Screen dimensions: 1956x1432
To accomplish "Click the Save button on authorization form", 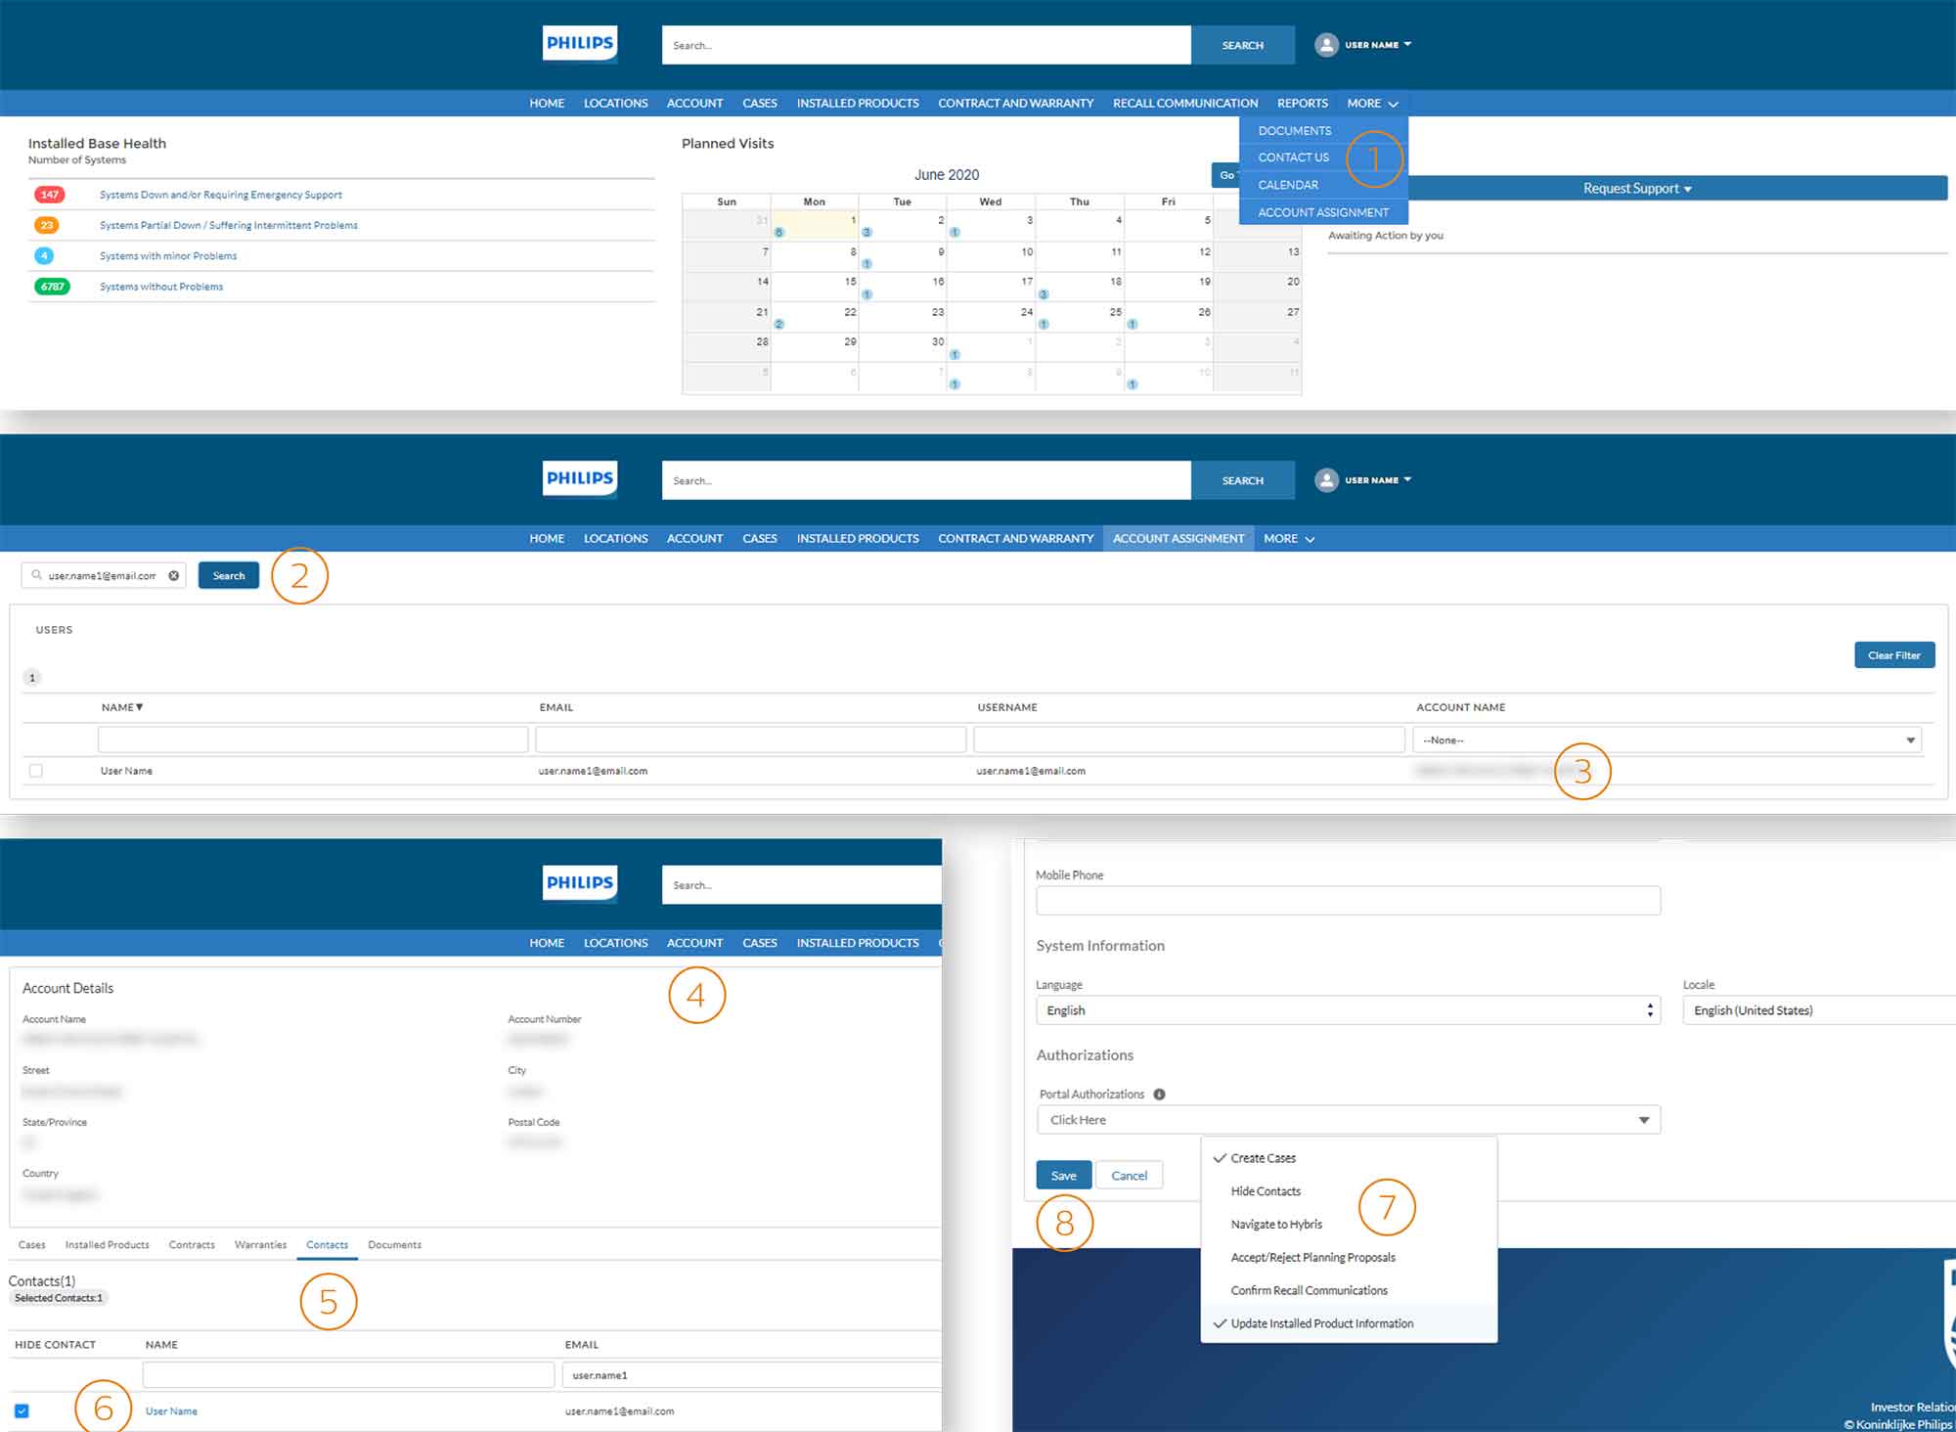I will tap(1065, 1174).
